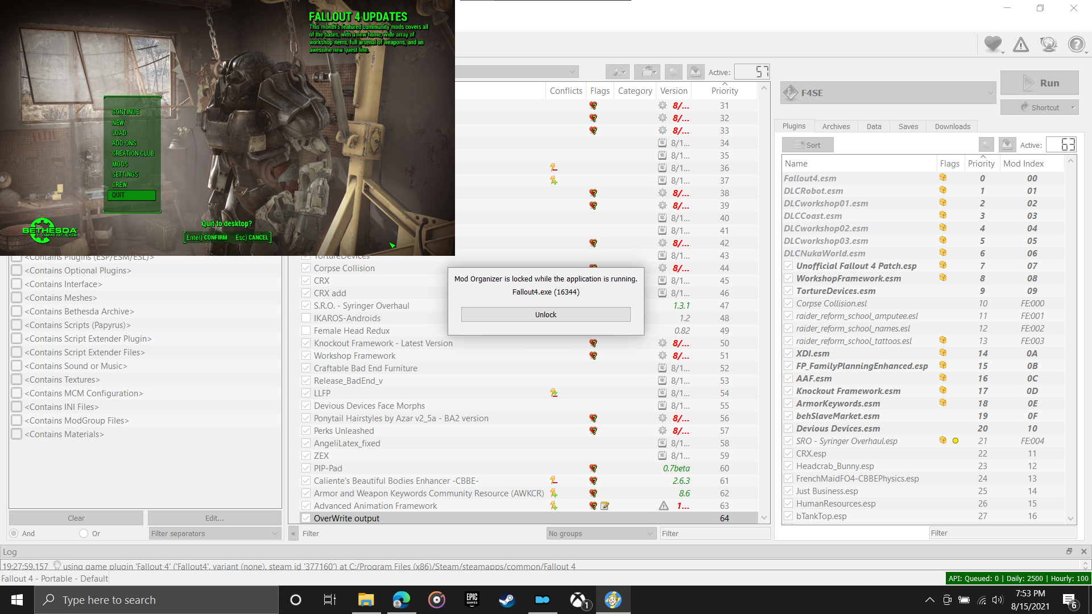This screenshot has height=614, width=1092.
Task: Switch to the Data tab
Action: coord(874,126)
